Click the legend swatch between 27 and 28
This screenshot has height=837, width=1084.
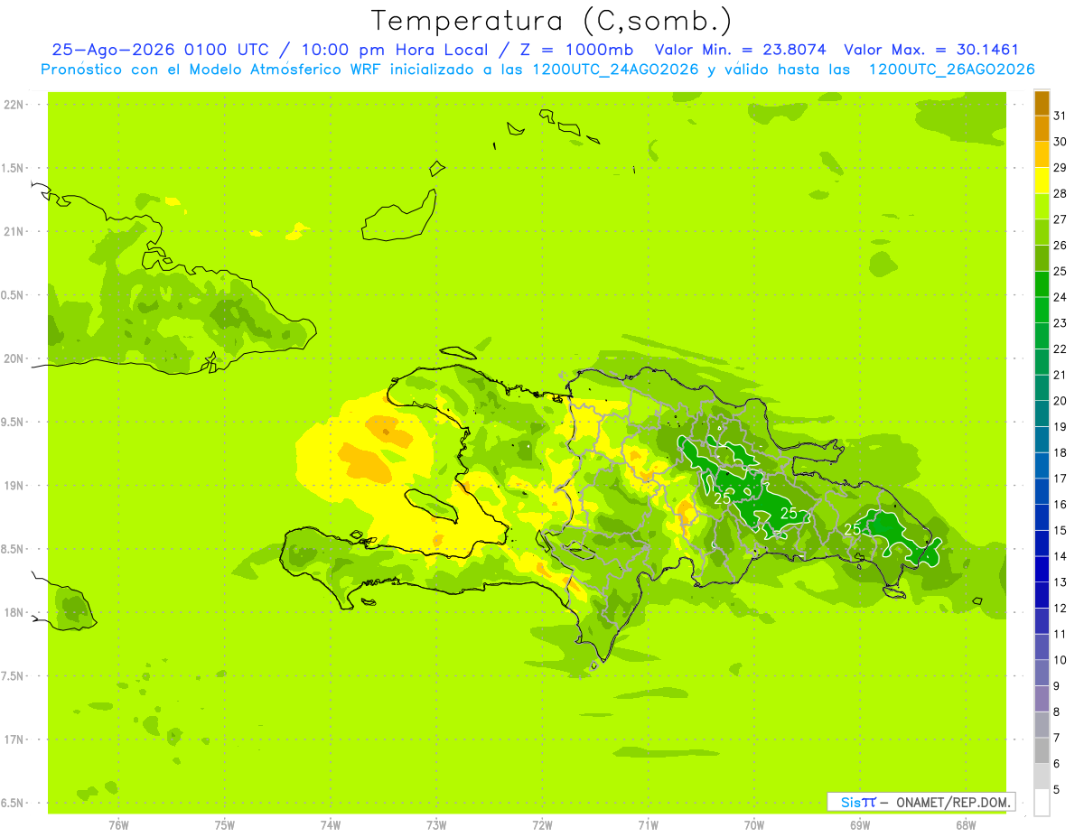tap(1042, 206)
